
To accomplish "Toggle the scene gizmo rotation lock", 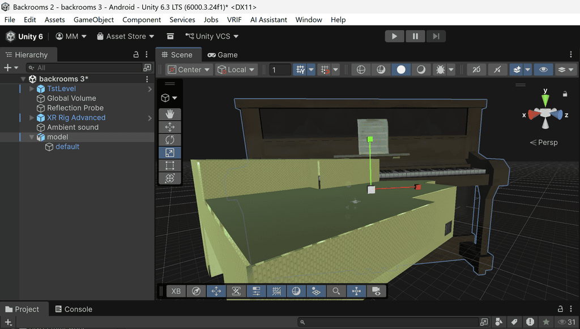I will click(565, 94).
